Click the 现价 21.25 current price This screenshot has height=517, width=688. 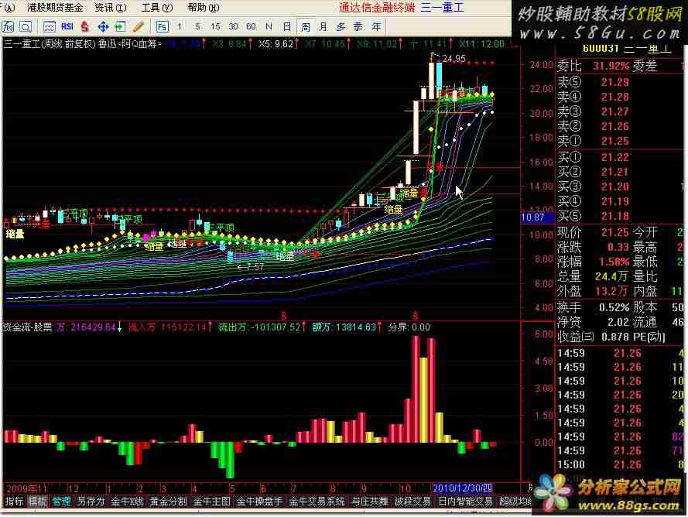pos(614,232)
